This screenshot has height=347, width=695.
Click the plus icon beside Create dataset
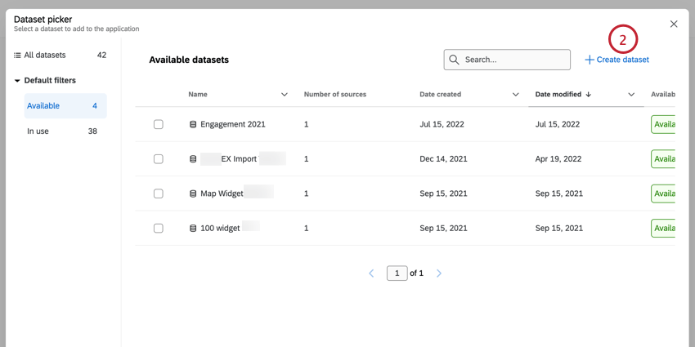click(x=590, y=60)
